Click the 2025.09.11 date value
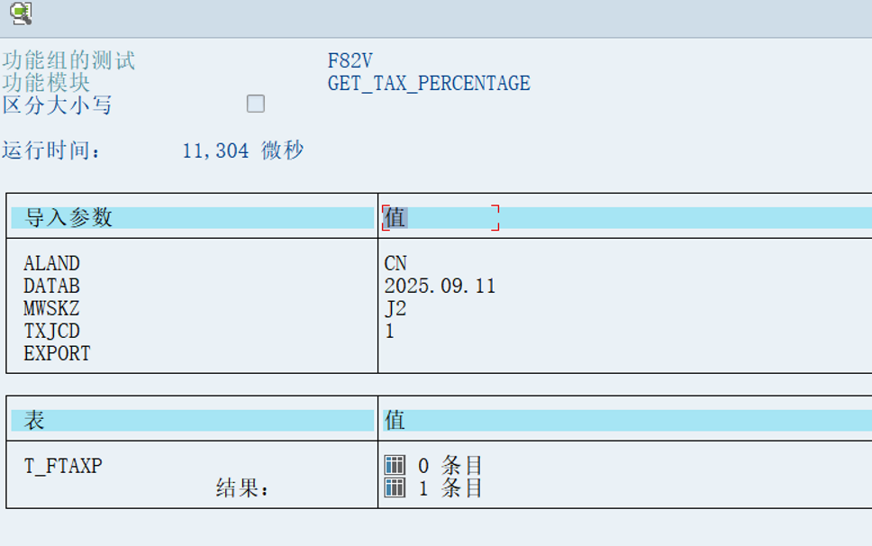872x546 pixels. click(440, 286)
